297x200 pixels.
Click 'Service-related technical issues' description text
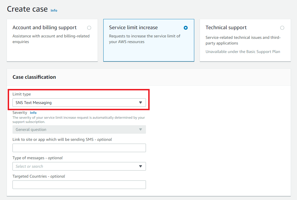[243, 40]
